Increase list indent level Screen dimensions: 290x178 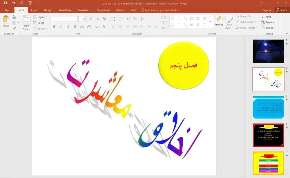[x=135, y=19]
